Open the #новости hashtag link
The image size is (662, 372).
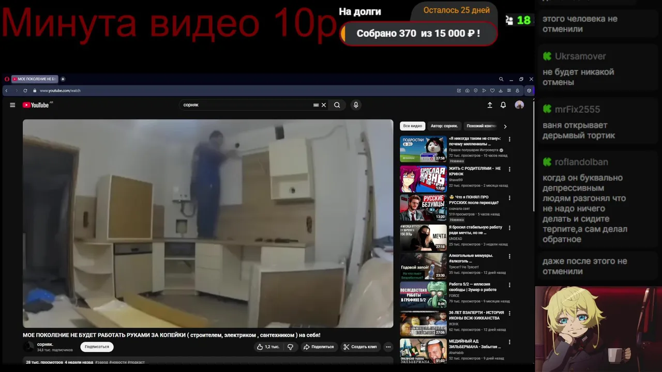(x=118, y=362)
